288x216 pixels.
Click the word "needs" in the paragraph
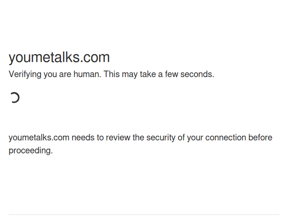pyautogui.click(x=83, y=137)
